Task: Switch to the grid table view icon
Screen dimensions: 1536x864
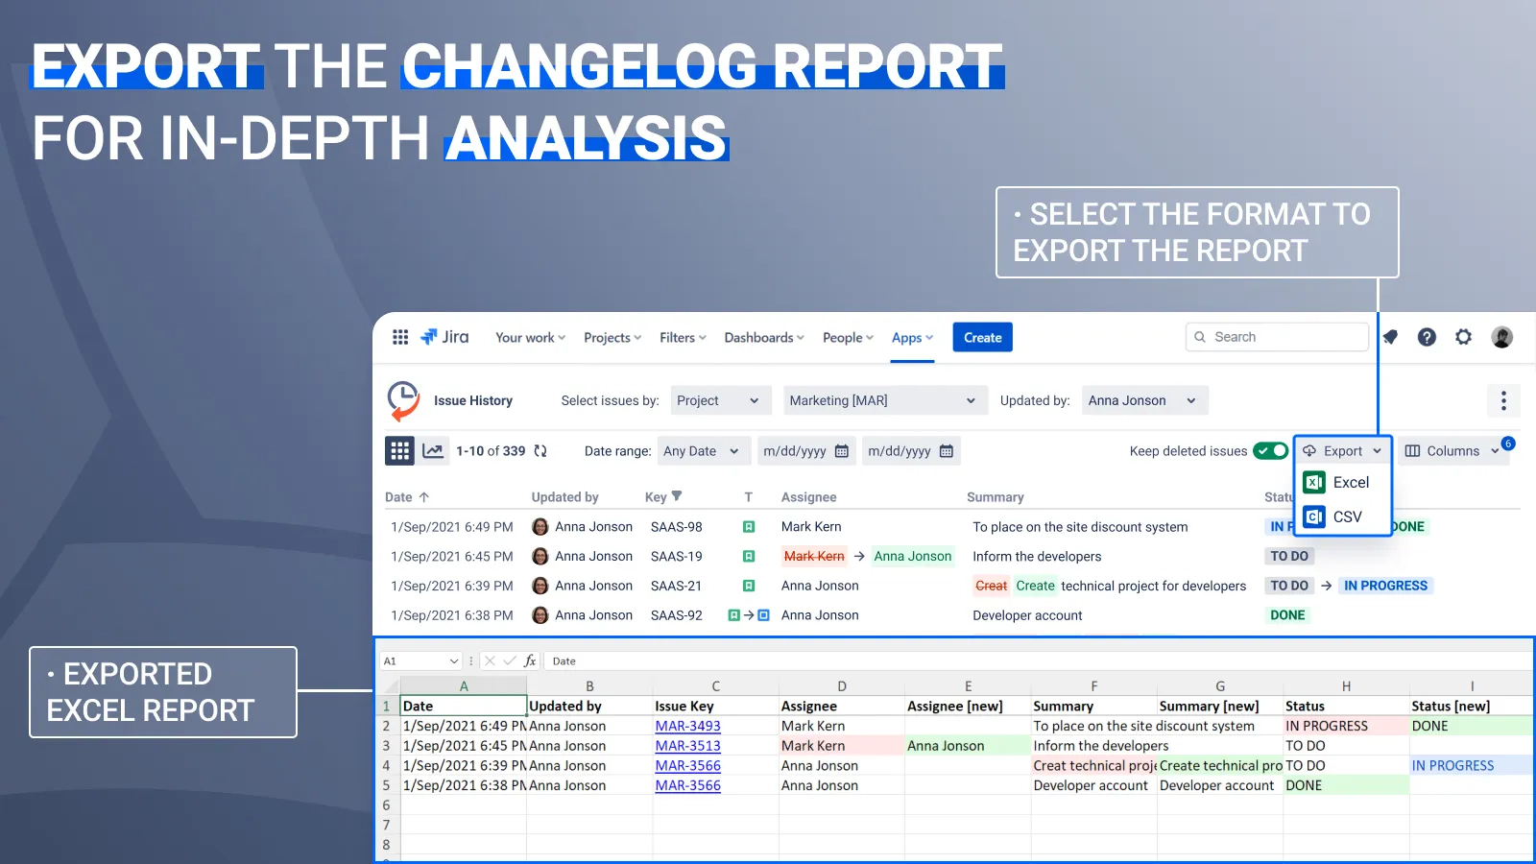Action: [399, 451]
